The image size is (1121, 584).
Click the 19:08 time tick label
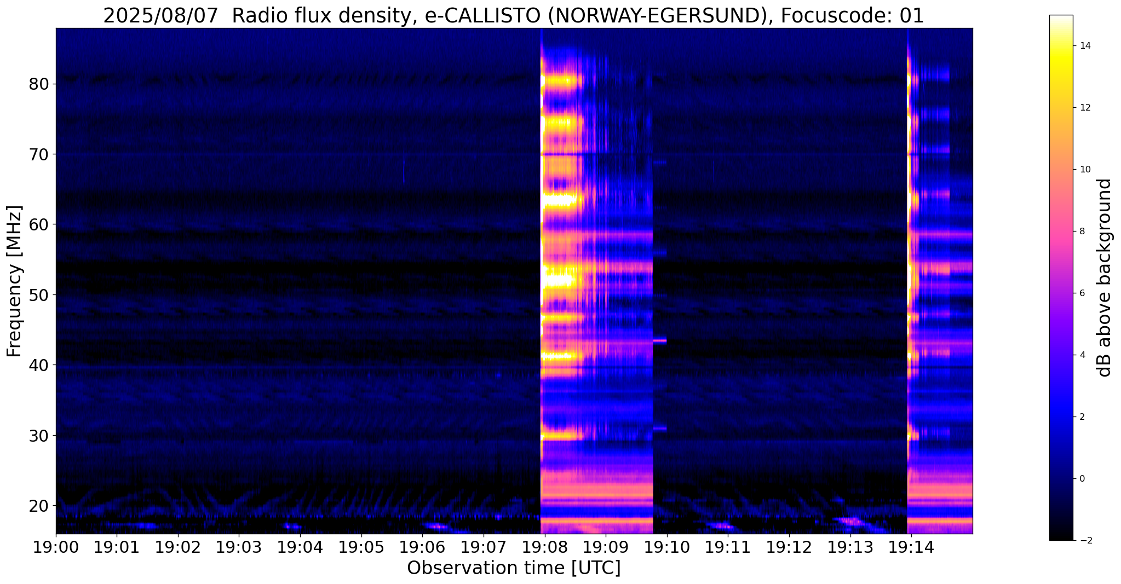545,547
